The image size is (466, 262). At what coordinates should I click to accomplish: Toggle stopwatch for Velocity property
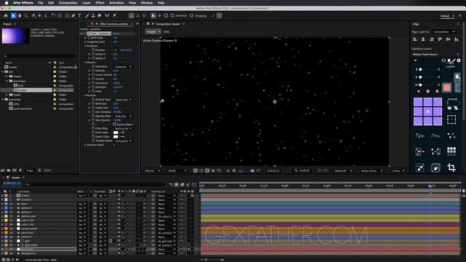[93, 71]
